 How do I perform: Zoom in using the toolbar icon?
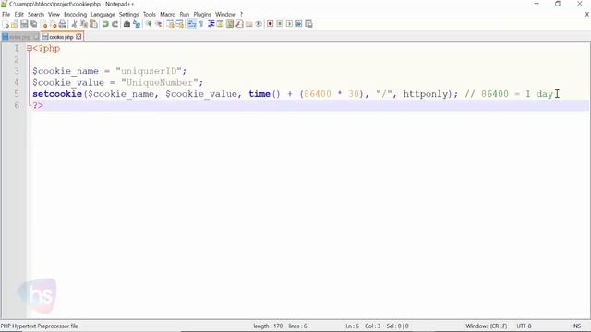[x=149, y=24]
